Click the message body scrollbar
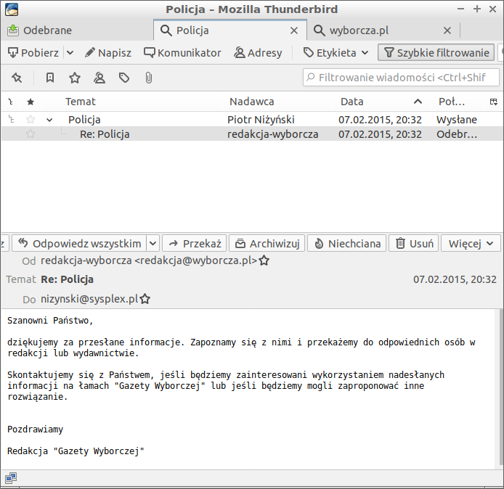This screenshot has height=489, width=504. pyautogui.click(x=501, y=388)
